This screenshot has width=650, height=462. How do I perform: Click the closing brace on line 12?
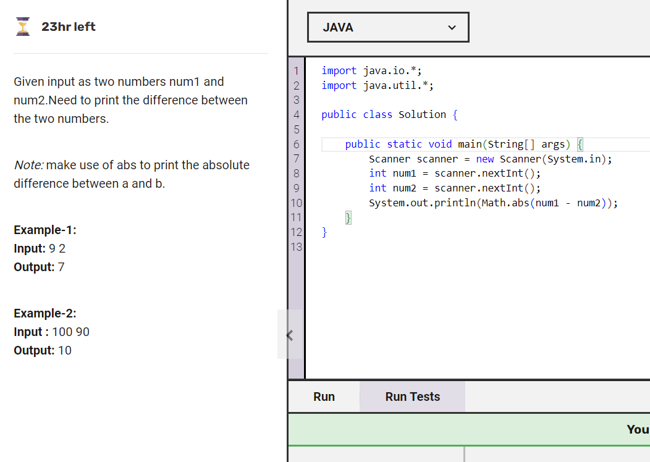pyautogui.click(x=324, y=232)
